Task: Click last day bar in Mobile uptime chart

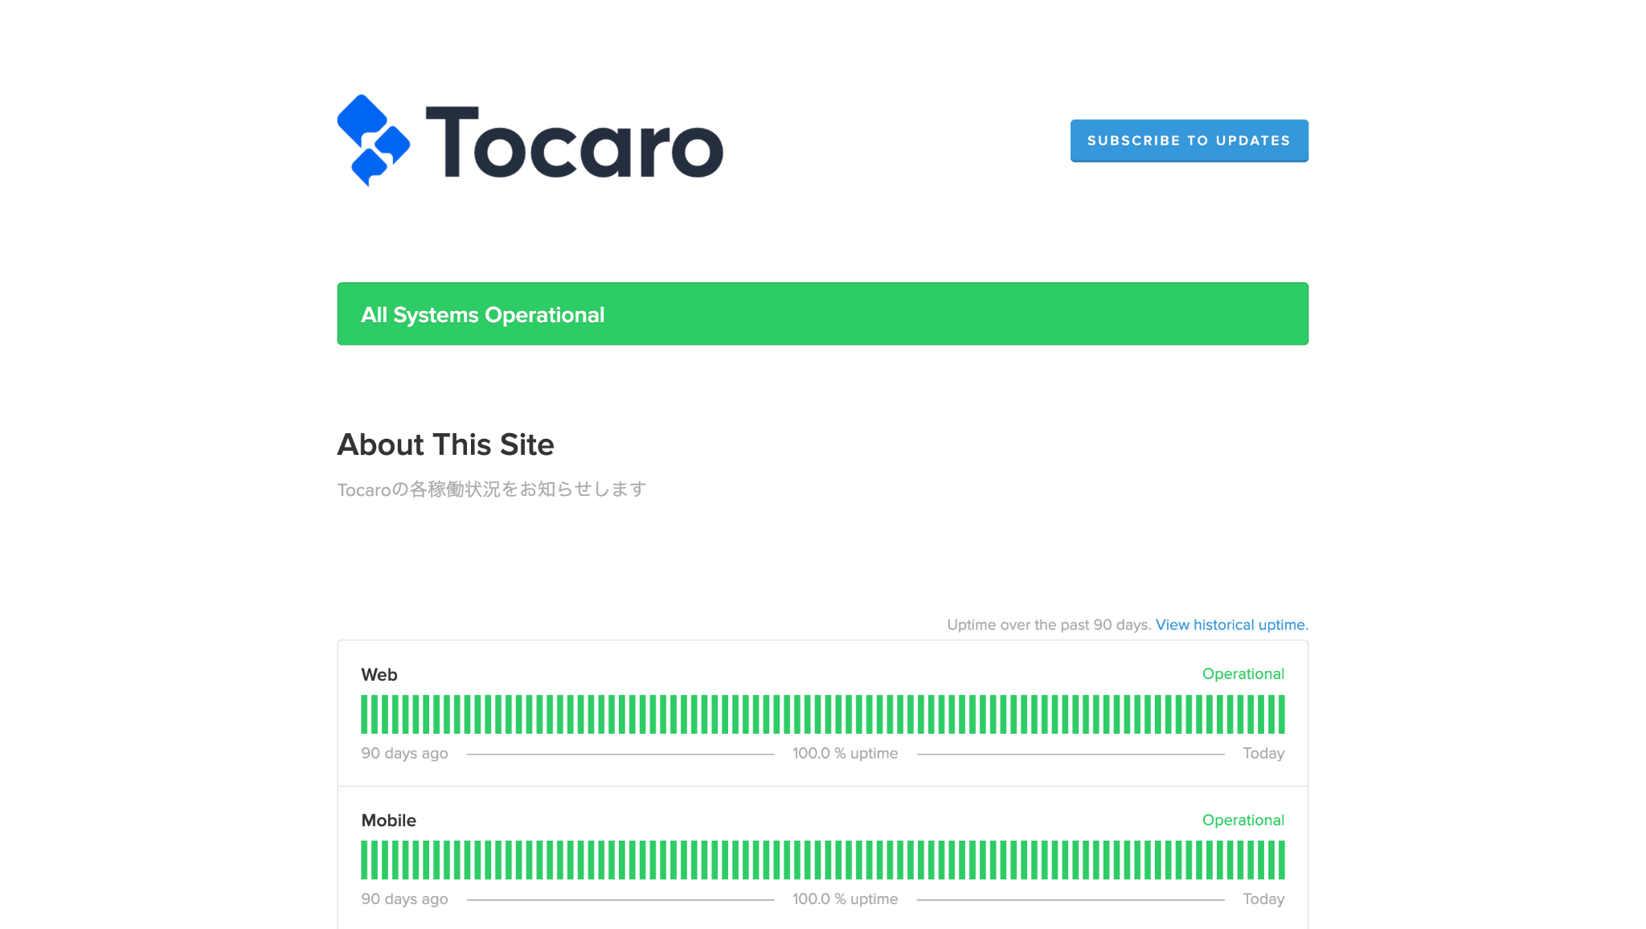Action: coord(1281,859)
